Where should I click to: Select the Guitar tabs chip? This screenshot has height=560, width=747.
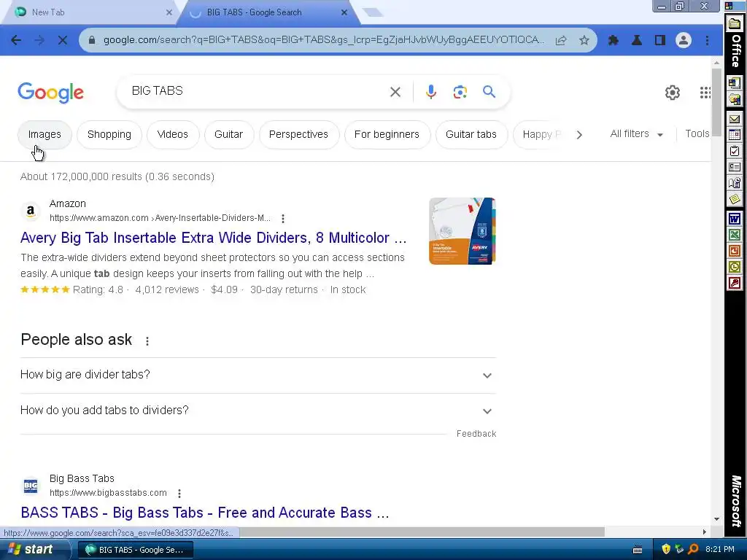[x=471, y=135]
